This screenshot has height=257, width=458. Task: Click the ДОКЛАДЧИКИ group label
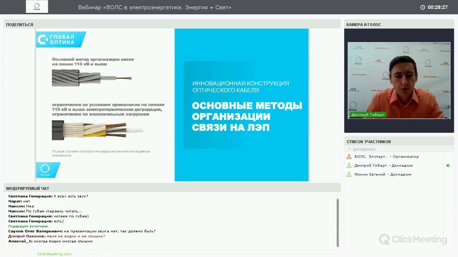pyautogui.click(x=364, y=149)
